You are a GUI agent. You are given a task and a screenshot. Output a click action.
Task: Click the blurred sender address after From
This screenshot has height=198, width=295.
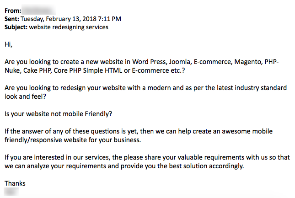click(39, 10)
